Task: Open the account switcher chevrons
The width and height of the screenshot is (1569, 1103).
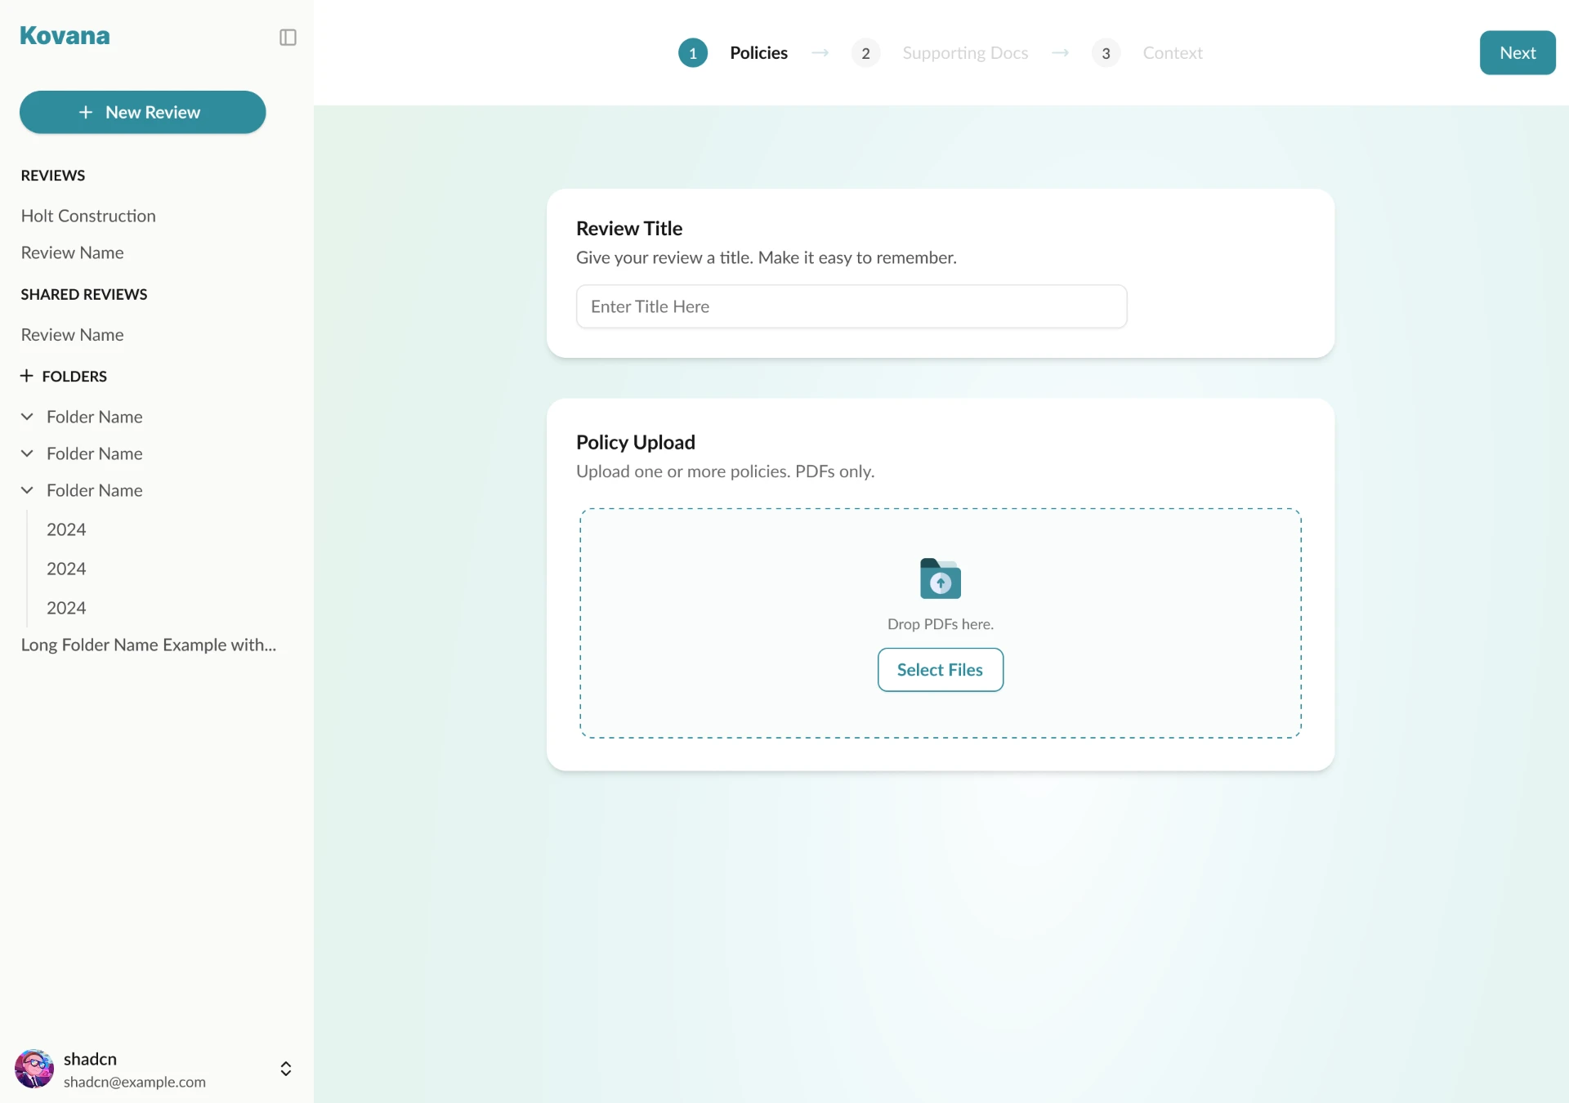Action: [286, 1069]
